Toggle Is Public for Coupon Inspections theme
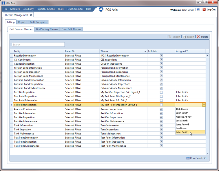Image resolution: width=219 pixels, height=171 pixels. pos(161,64)
